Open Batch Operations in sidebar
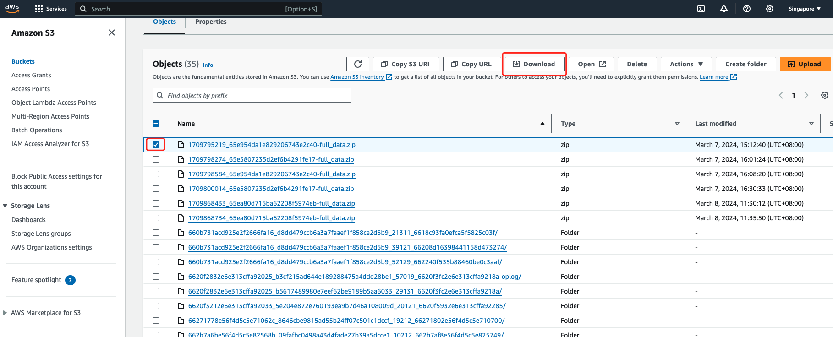Screen dimensions: 833x337 37,130
